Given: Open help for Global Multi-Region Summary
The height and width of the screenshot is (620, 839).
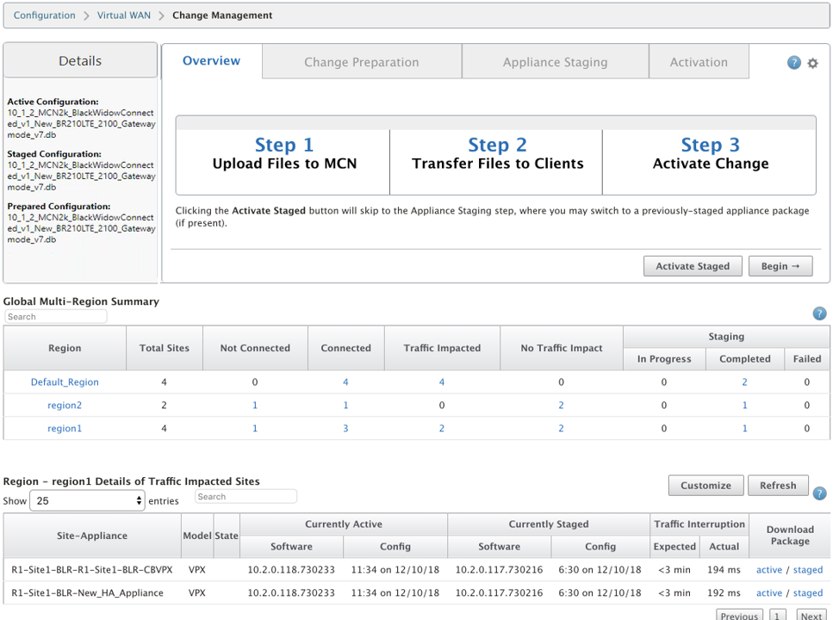Looking at the screenshot, I should [819, 313].
